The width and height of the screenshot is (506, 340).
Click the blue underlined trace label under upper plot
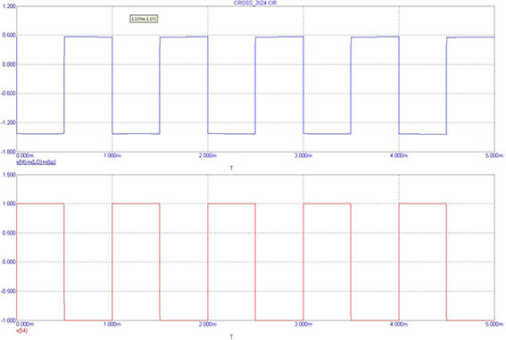pos(36,162)
